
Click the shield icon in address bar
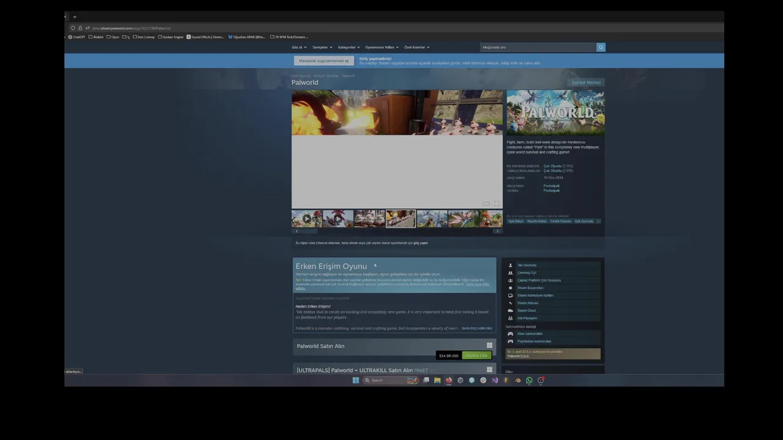pos(73,28)
